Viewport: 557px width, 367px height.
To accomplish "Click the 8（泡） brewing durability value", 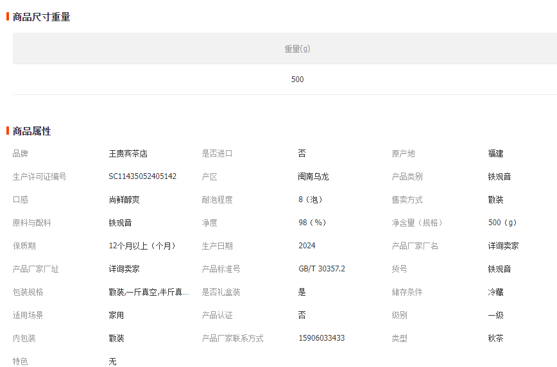I will [311, 200].
